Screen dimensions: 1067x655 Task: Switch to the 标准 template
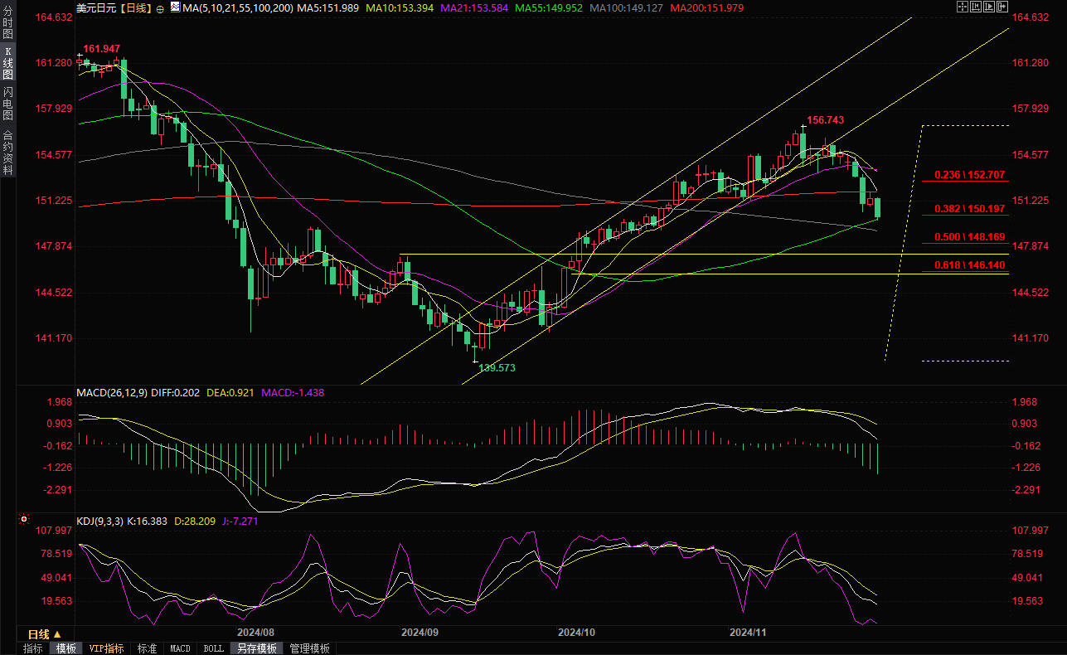coord(147,648)
